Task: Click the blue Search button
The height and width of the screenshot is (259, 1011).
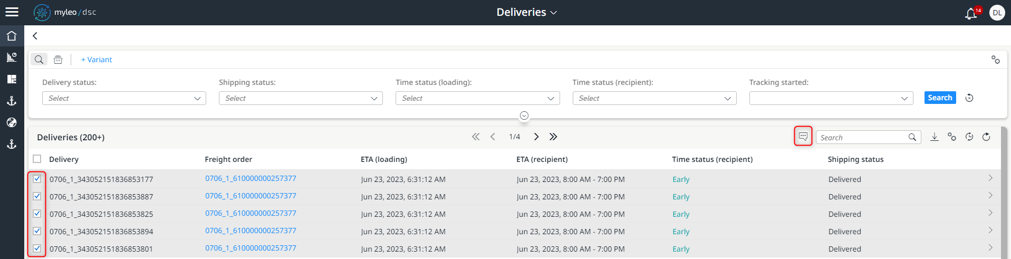Action: 940,98
